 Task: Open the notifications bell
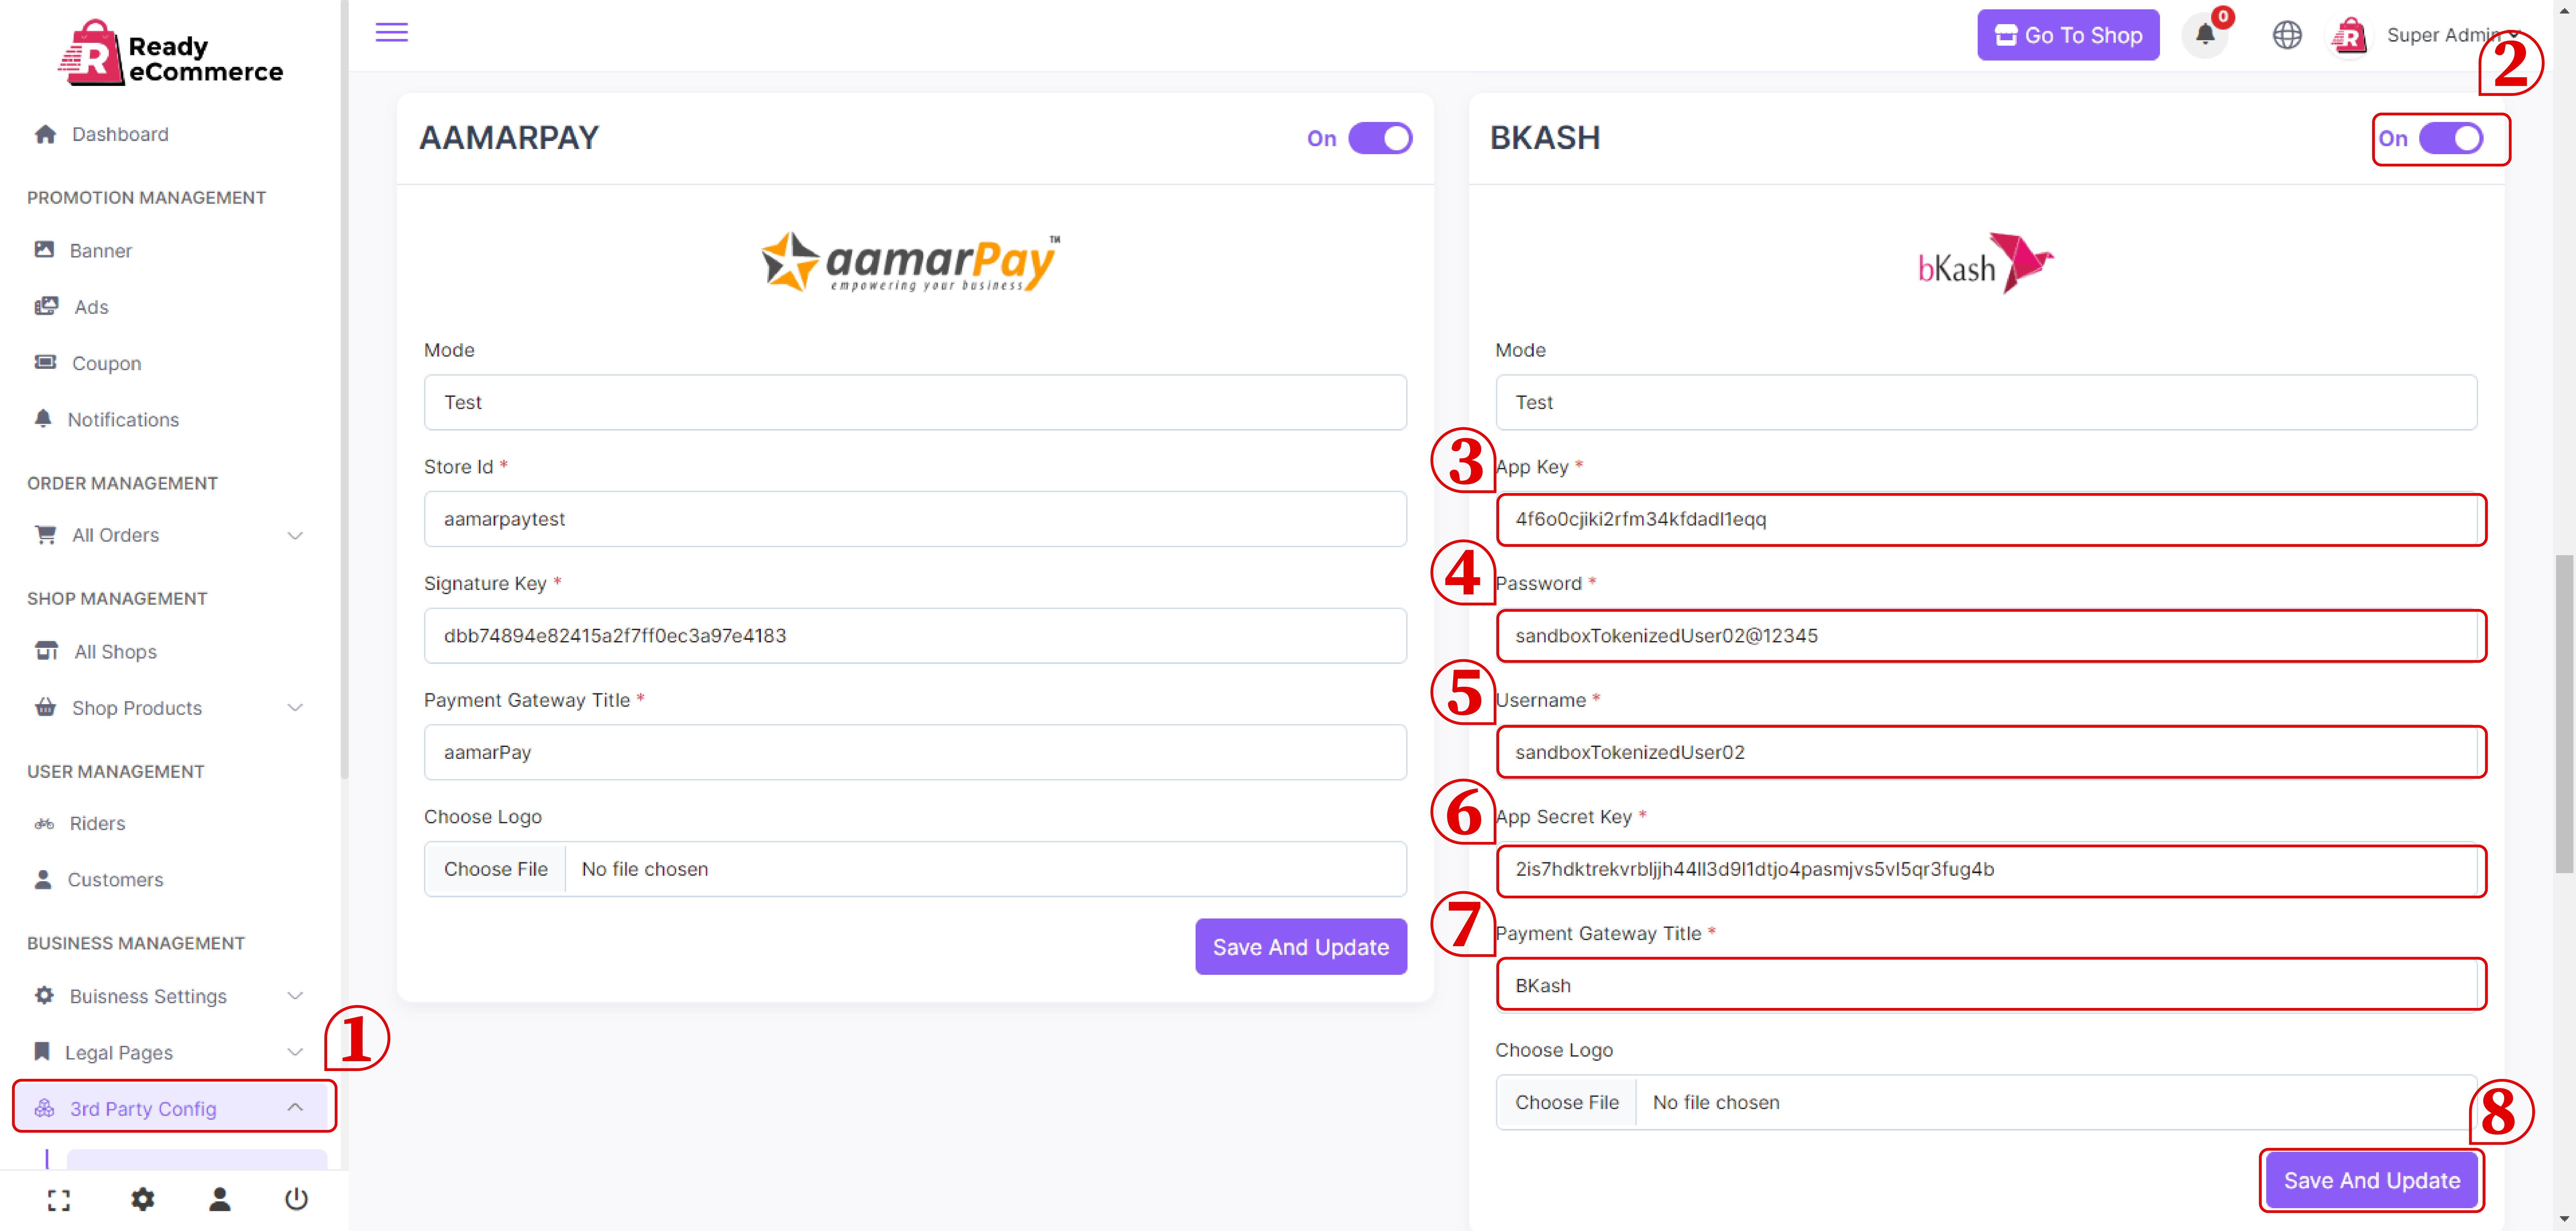2205,35
